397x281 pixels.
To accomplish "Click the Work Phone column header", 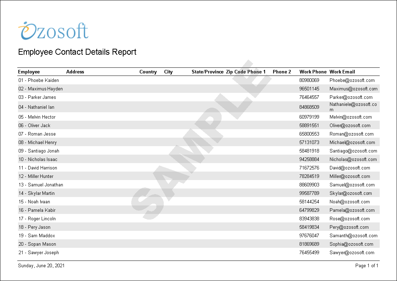I will (x=313, y=72).
